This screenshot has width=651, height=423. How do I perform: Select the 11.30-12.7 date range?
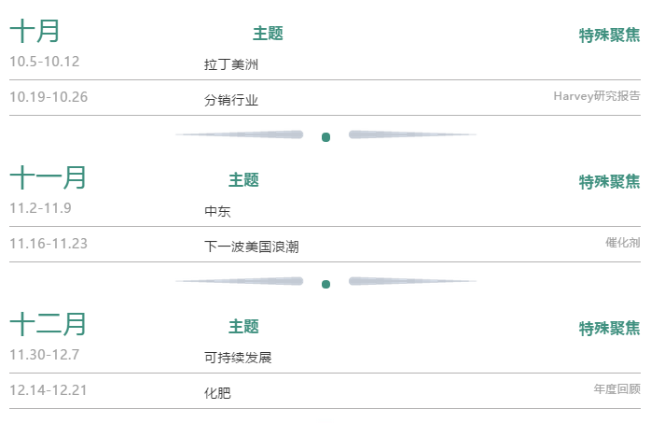click(44, 354)
